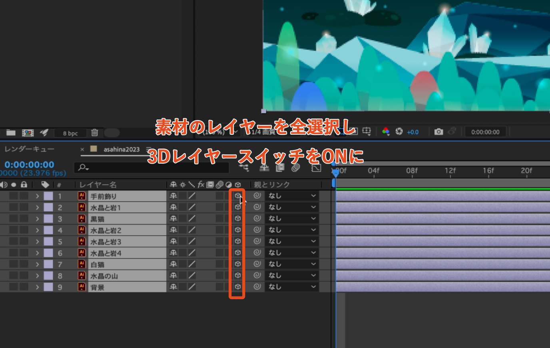Image resolution: width=550 pixels, height=348 pixels.
Task: Toggle the quality switch for 水晶と岩2
Action: (192, 230)
